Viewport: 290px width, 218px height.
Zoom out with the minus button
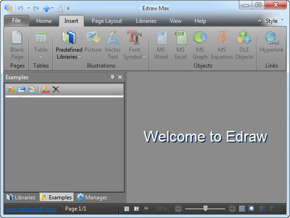pyautogui.click(x=178, y=209)
